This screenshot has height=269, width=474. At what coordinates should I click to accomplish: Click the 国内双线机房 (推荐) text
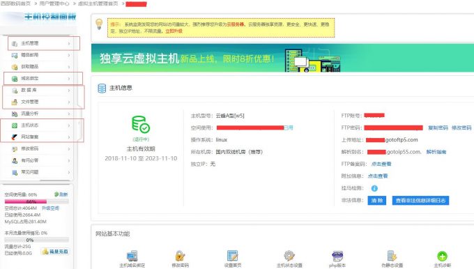click(239, 152)
